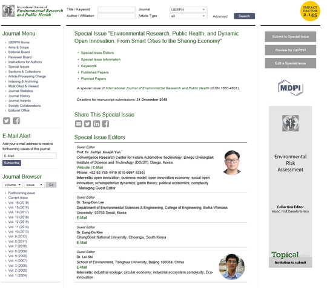
Task: Click Review for IJERPH button
Action: point(290,50)
